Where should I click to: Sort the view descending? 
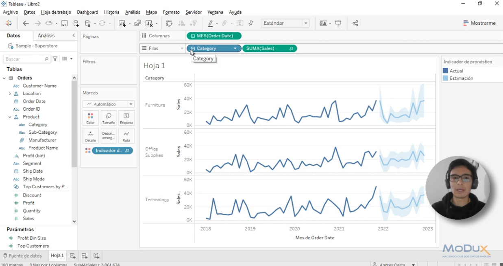tap(194, 23)
